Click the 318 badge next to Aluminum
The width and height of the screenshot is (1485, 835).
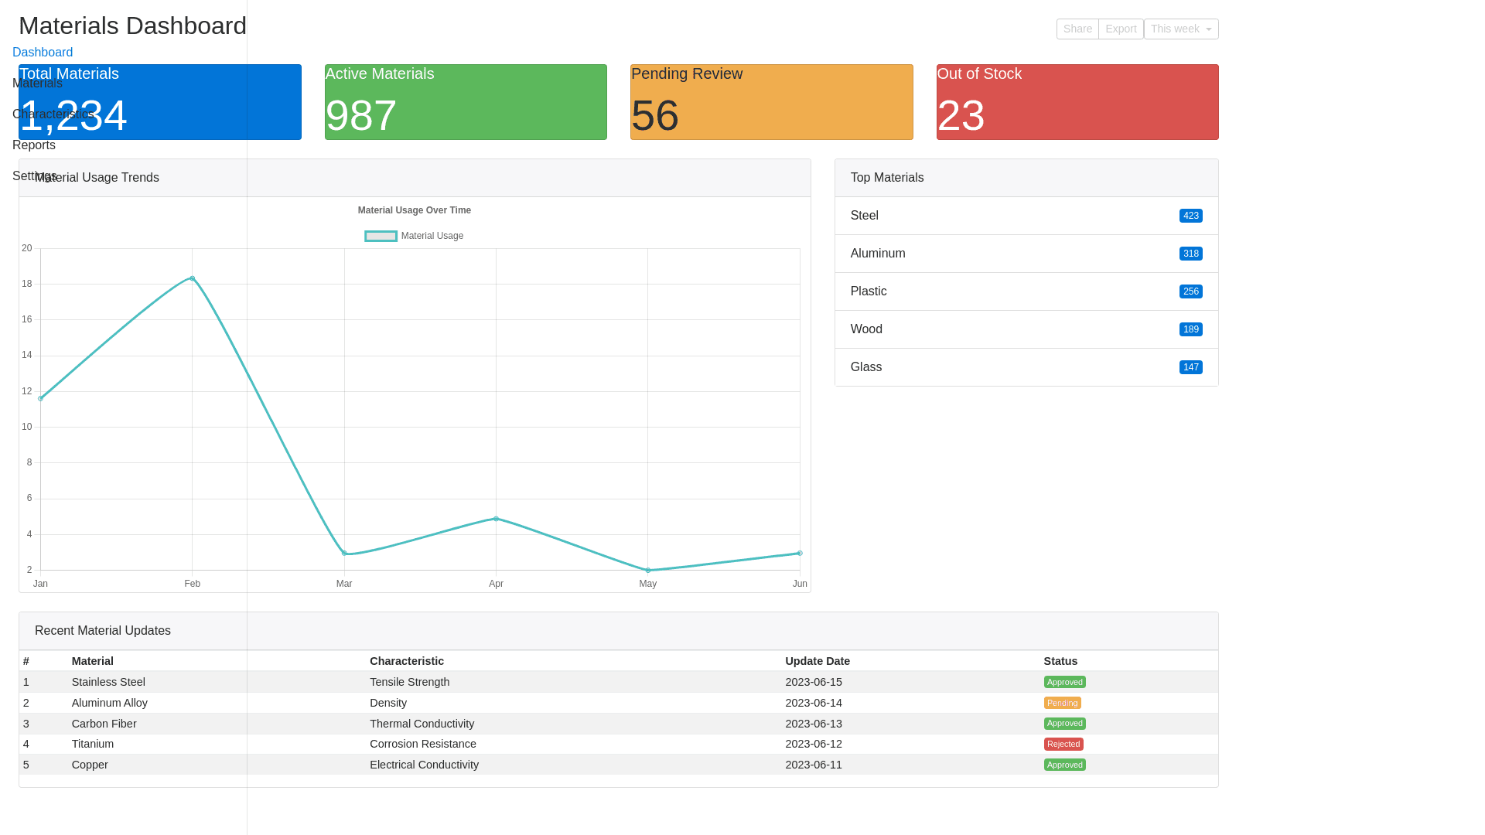(1190, 254)
